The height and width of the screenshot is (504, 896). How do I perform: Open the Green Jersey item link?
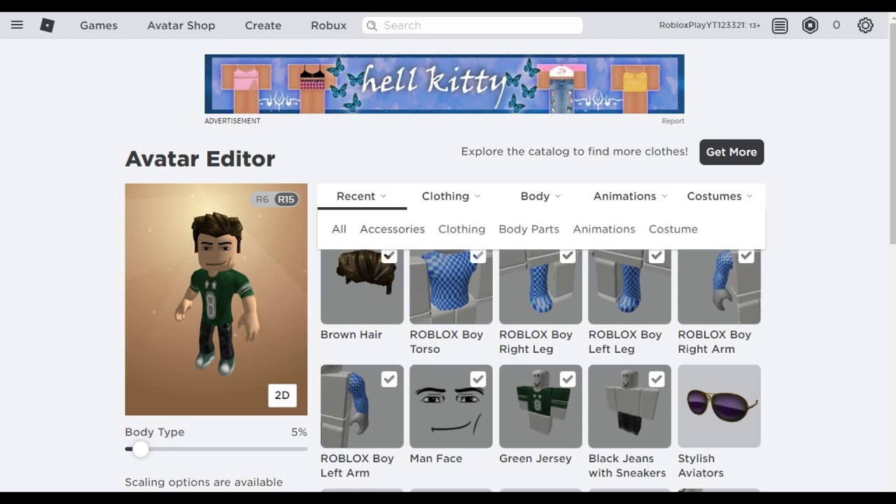pos(535,458)
